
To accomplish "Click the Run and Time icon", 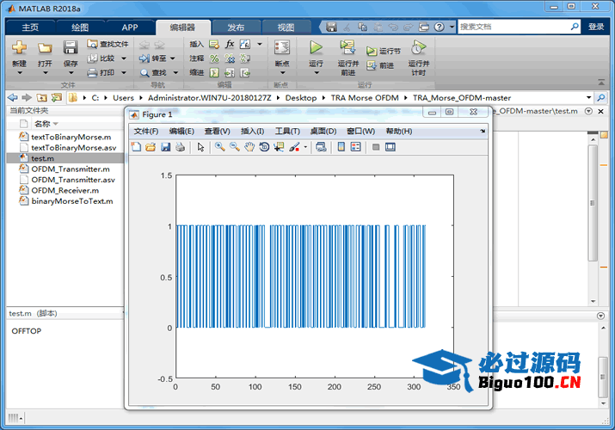I will click(418, 48).
